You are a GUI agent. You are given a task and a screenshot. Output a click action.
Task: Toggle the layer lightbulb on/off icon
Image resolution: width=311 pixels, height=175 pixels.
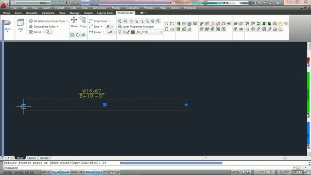120,32
